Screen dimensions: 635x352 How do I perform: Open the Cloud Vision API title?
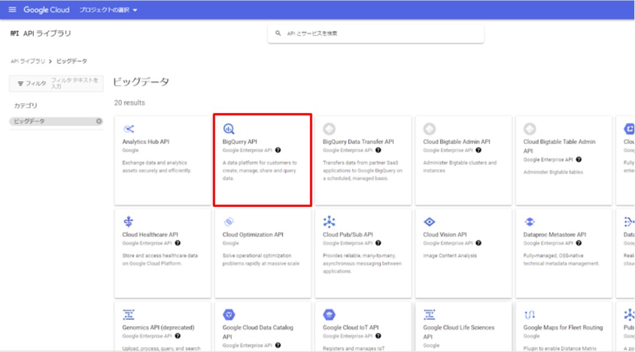pos(445,235)
